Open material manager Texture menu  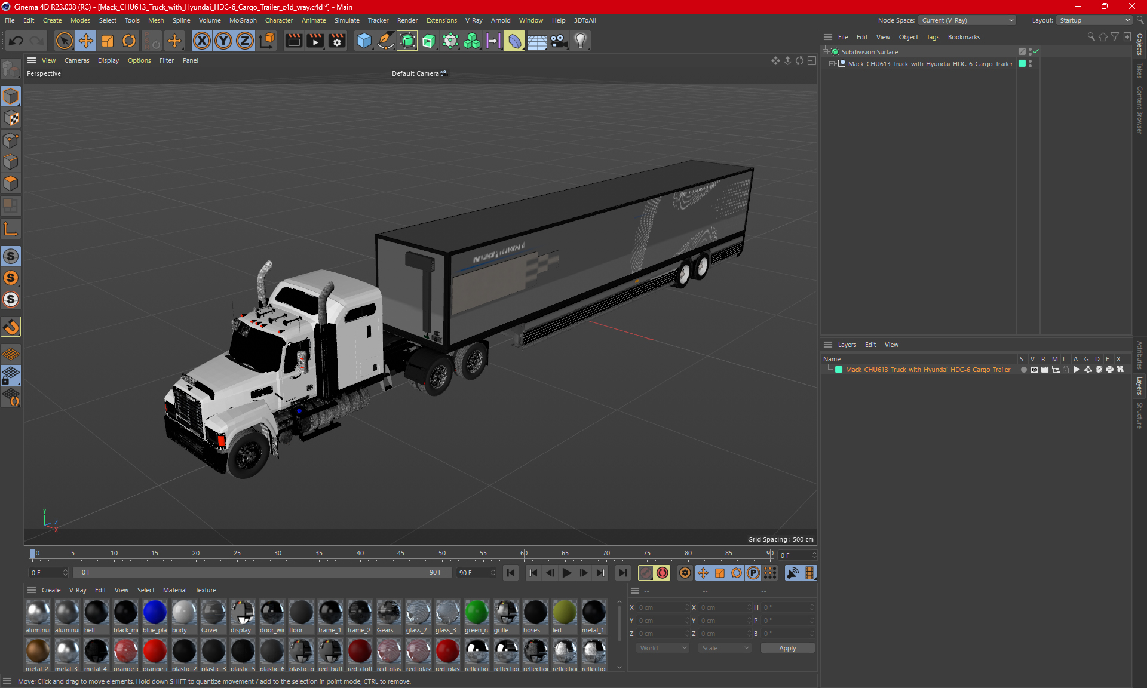coord(206,590)
